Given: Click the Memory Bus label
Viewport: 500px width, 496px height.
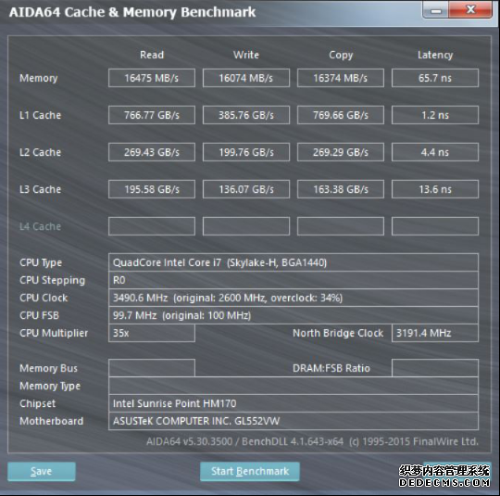Looking at the screenshot, I should click(48, 368).
